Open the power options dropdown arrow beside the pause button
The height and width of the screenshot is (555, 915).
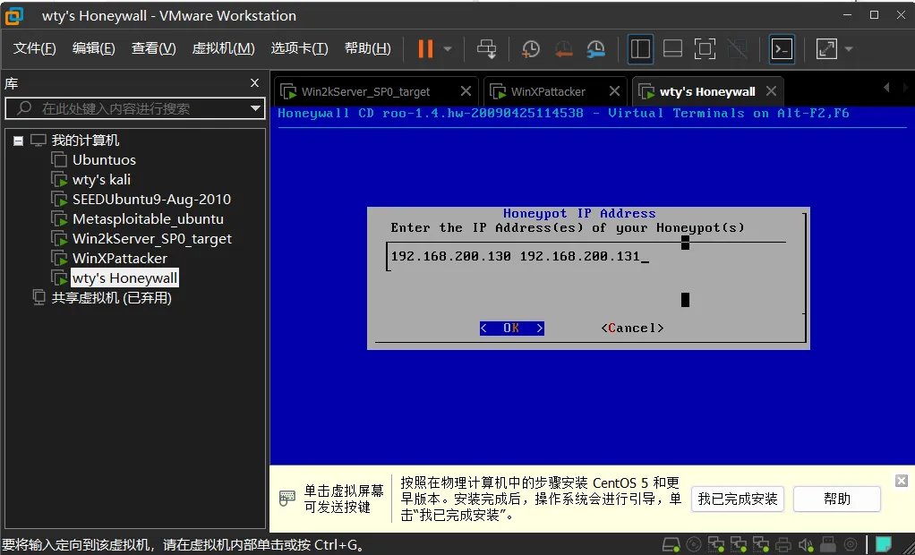pos(448,49)
